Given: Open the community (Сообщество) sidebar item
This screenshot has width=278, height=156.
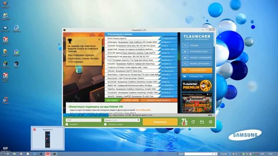Looking at the screenshot, I should 197,76.
